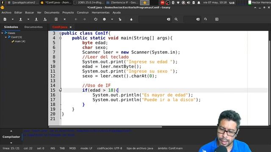This screenshot has height=152, width=271.
Task: Open the notifications bell tray icon
Action: [199, 3]
